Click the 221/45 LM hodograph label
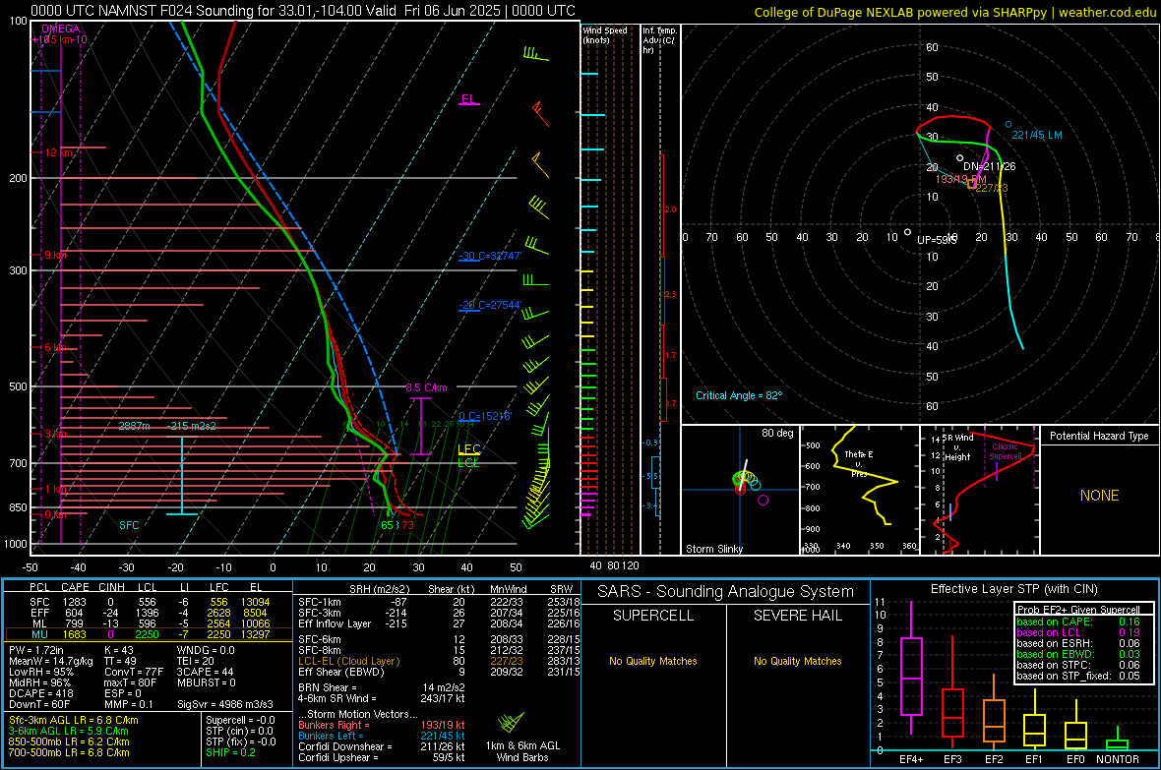The width and height of the screenshot is (1161, 770). coord(1037,135)
